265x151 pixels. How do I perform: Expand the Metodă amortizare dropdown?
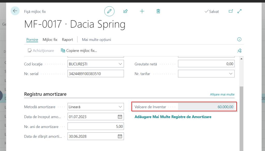[x=120, y=107]
